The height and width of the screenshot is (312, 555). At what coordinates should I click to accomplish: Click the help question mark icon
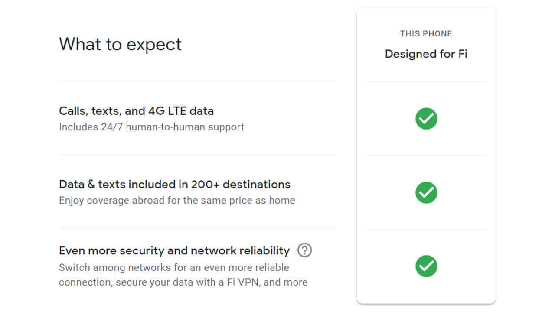coord(305,250)
